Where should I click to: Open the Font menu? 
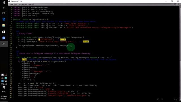[x=16, y=5]
